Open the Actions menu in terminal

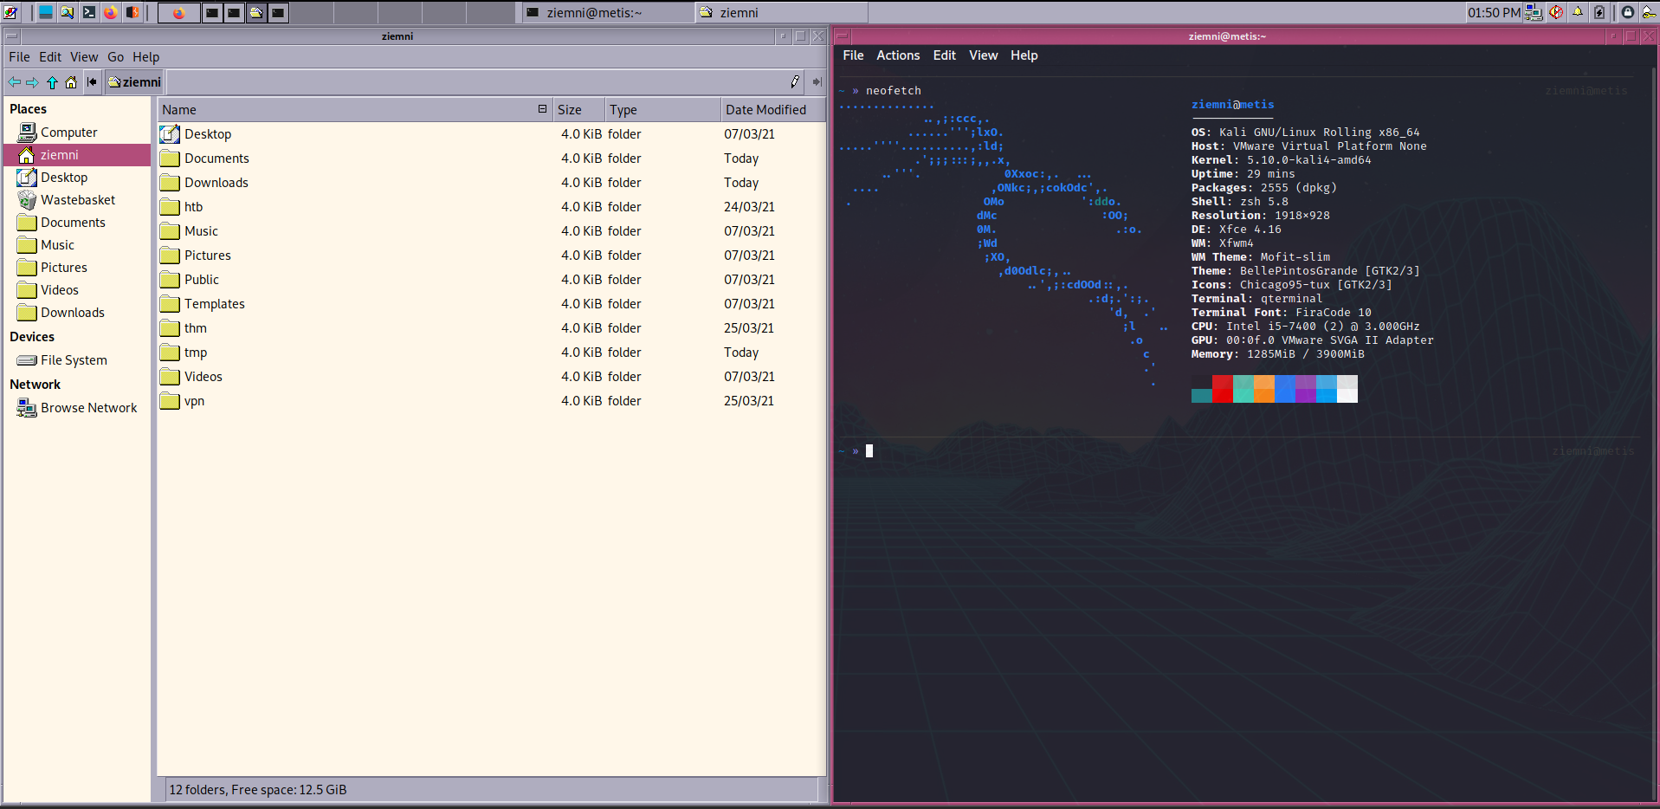(x=897, y=55)
